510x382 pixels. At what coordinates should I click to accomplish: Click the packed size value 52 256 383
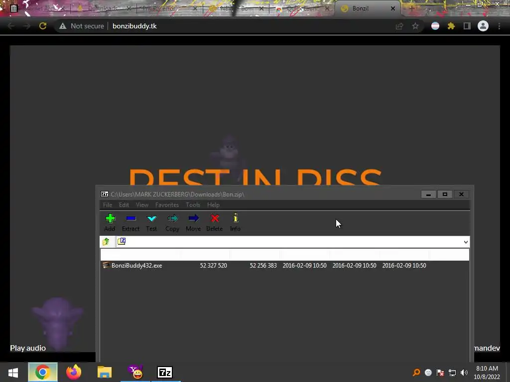tap(263, 266)
